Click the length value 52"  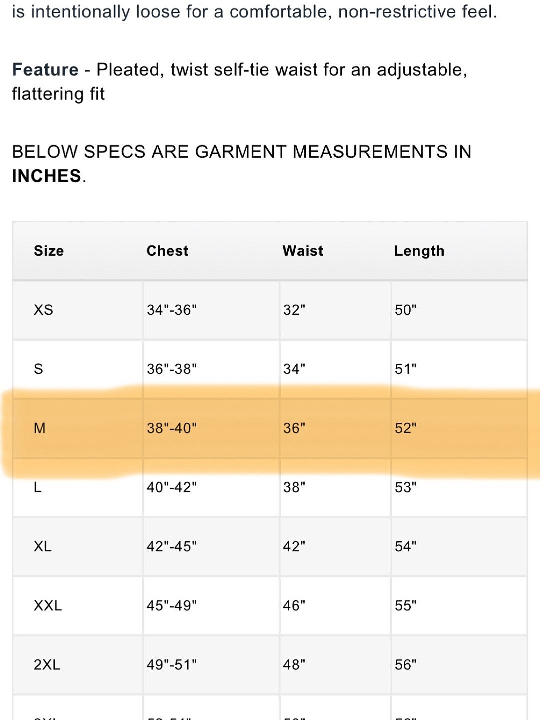(406, 428)
